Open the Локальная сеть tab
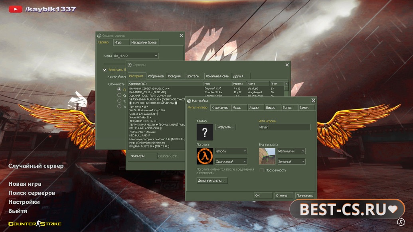Image resolution: width=413 pixels, height=232 pixels. (x=217, y=76)
